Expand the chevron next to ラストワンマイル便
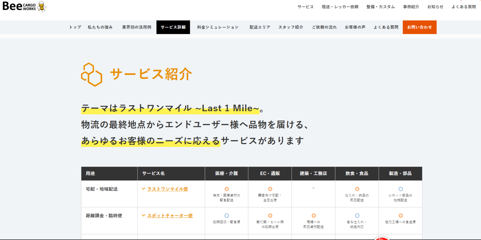The width and height of the screenshot is (481, 240). point(143,189)
